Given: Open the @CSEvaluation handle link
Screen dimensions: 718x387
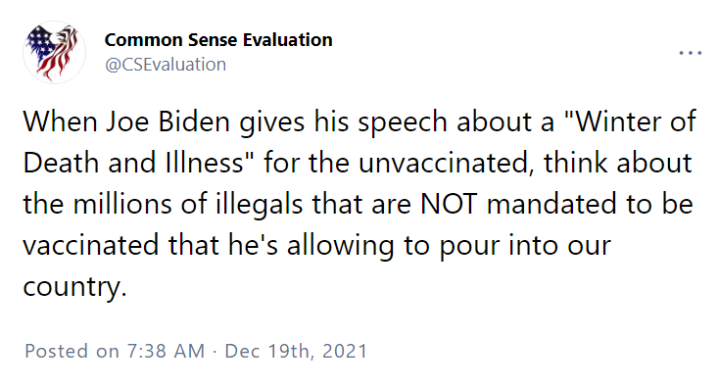Looking at the screenshot, I should [x=166, y=65].
